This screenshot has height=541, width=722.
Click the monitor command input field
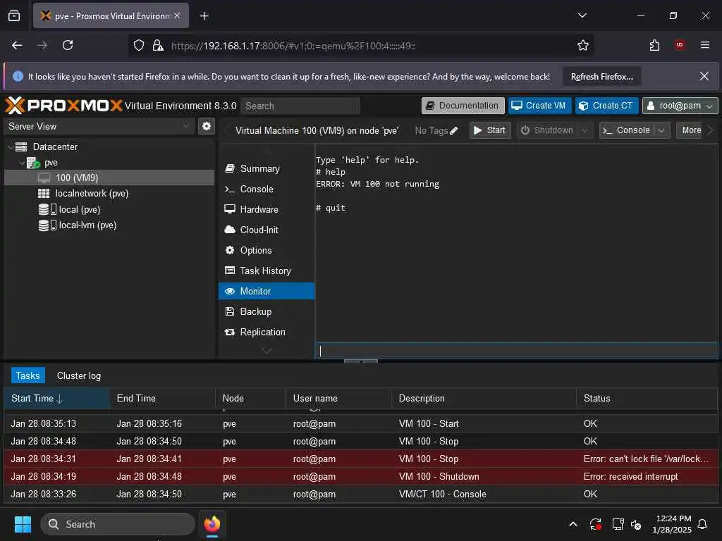pyautogui.click(x=516, y=351)
